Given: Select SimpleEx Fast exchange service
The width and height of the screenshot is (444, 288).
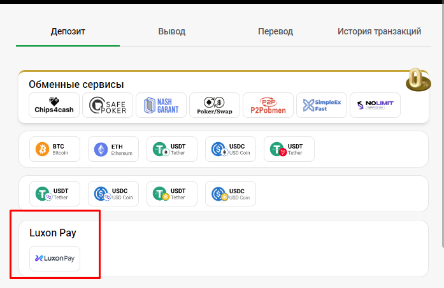Looking at the screenshot, I should point(322,105).
